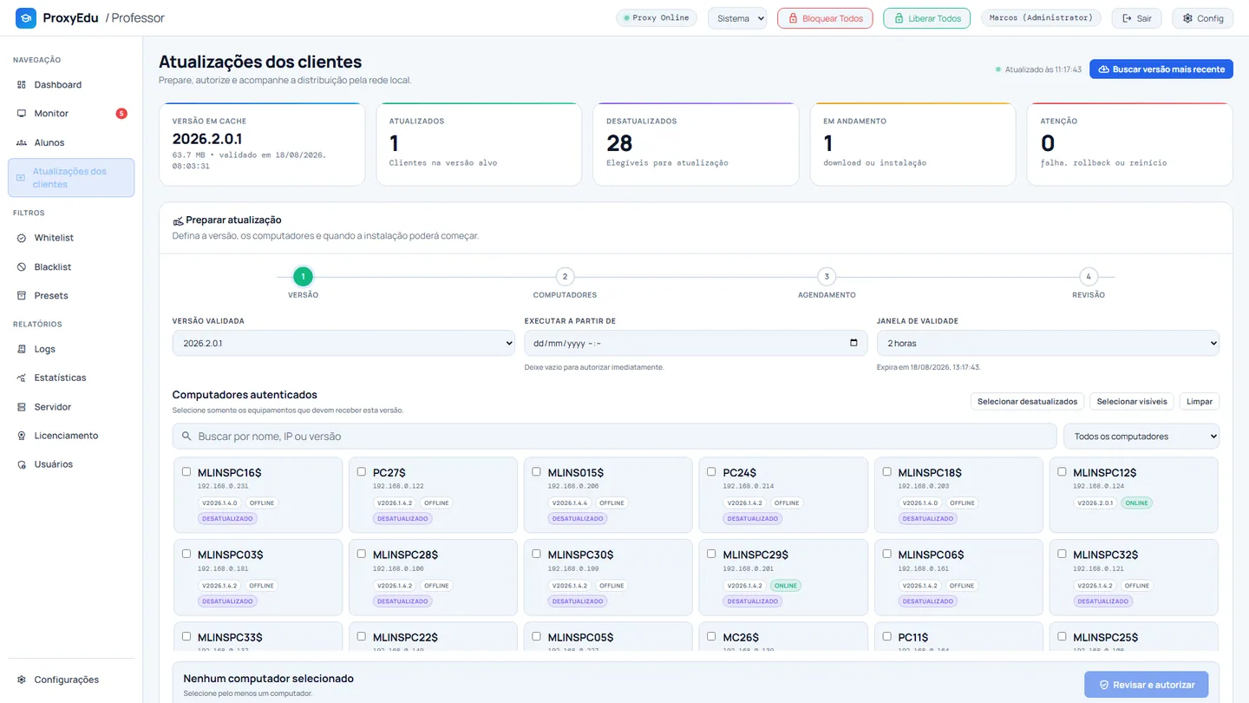1249x703 pixels.
Task: Click the Selecionar visíveis button
Action: (x=1132, y=401)
